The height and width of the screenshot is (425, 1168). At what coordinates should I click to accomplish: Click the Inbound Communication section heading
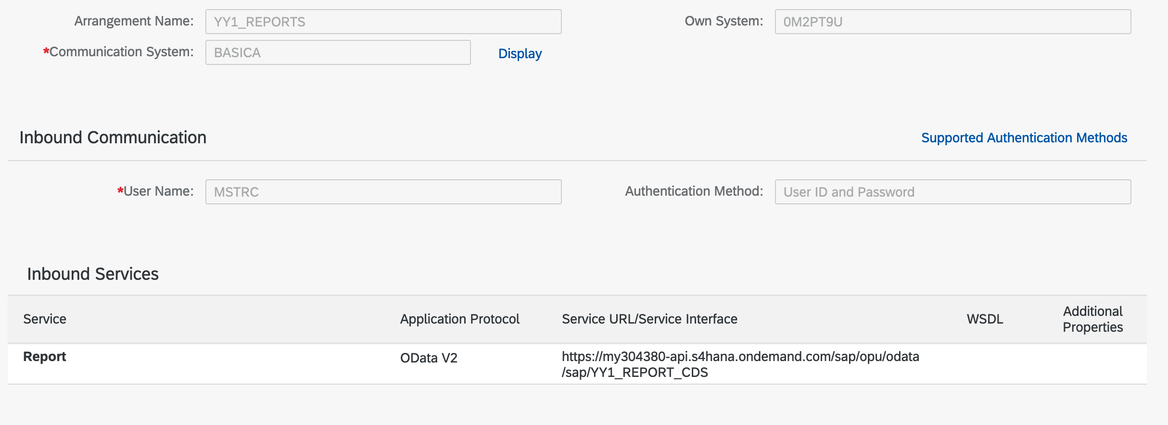click(113, 137)
